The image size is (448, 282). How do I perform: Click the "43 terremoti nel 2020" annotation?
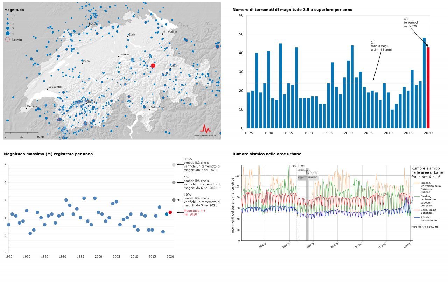click(x=410, y=23)
